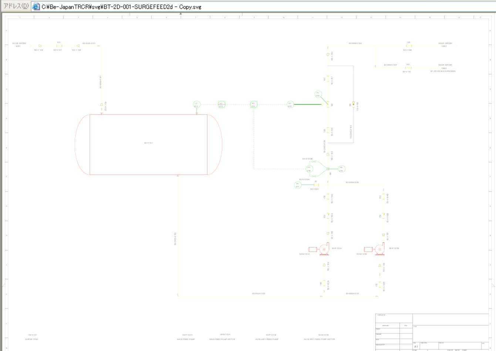Image resolution: width=496 pixels, height=351 pixels.
Task: Select the FT 010 flow transmitter bubble
Action: point(290,105)
